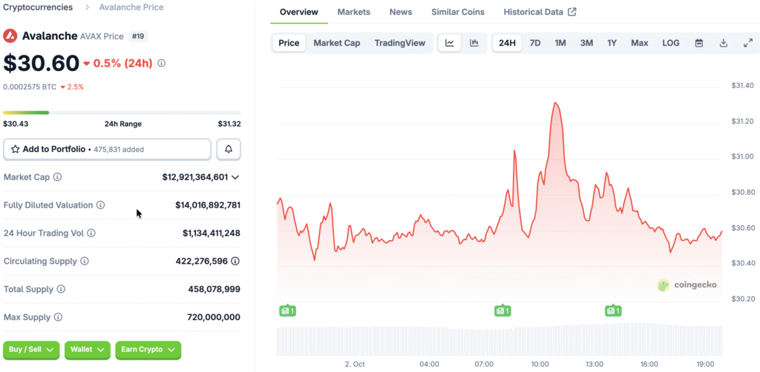Switch to candlestick chart icon
The height and width of the screenshot is (372, 760).
click(x=474, y=43)
